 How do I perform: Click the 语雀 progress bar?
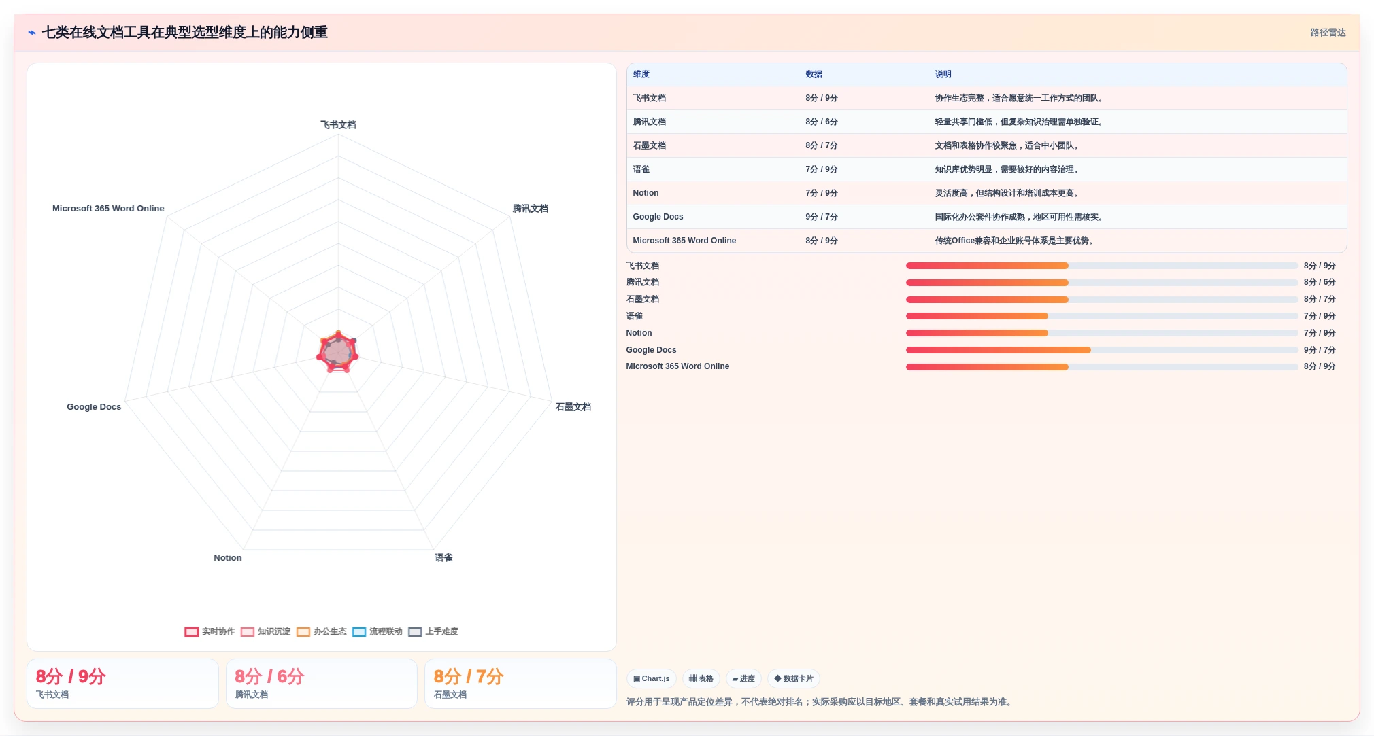1102,316
